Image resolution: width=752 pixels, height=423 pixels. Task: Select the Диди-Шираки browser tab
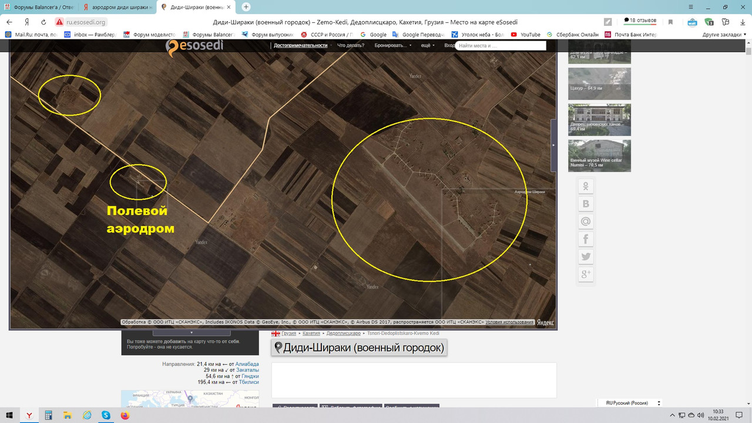tap(196, 7)
